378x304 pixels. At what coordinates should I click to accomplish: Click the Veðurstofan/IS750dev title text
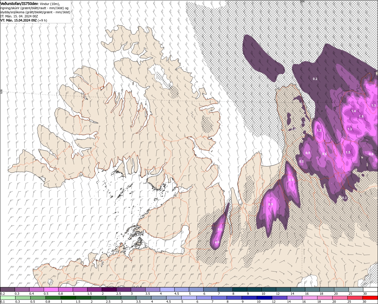[x=19, y=3]
